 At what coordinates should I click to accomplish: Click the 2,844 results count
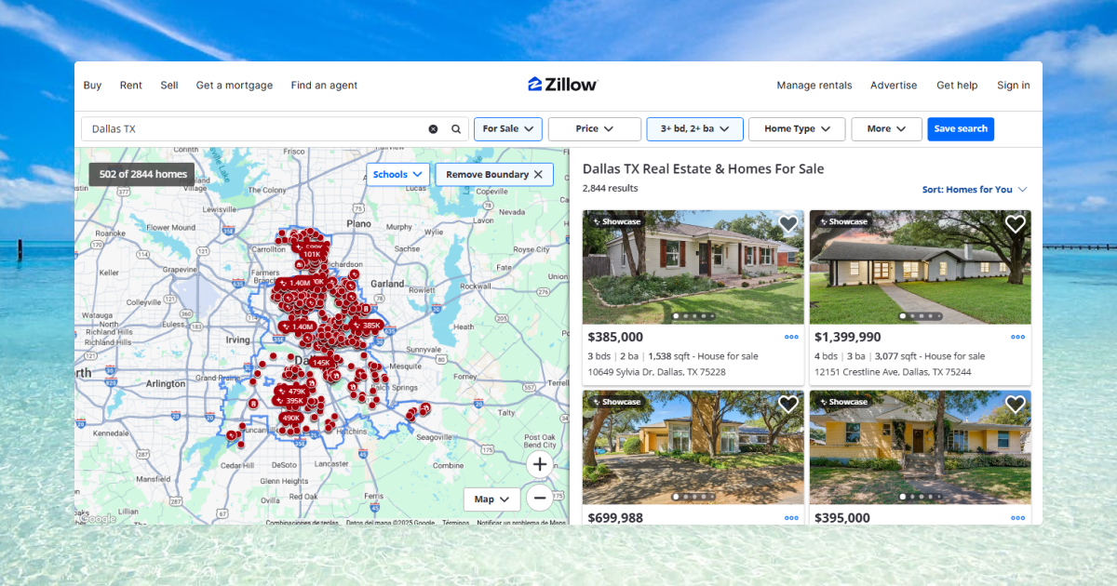coord(611,188)
